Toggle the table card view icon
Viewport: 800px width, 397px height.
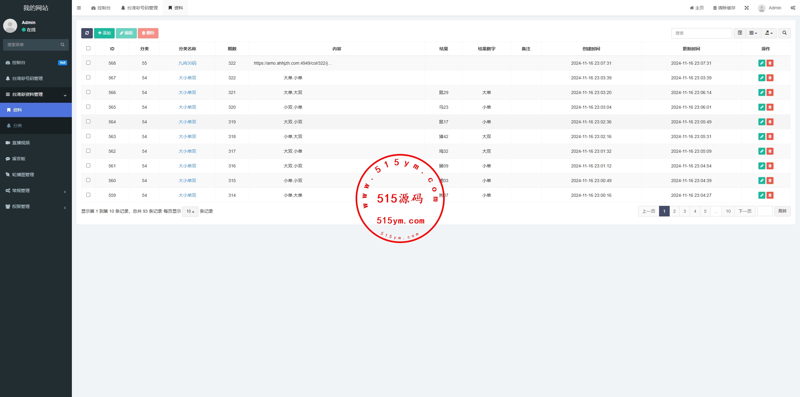click(x=740, y=33)
